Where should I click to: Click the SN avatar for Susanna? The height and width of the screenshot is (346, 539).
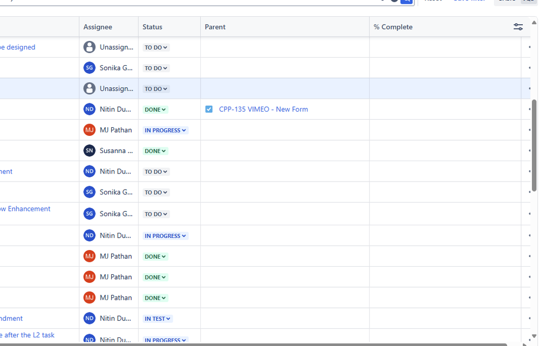pos(90,150)
